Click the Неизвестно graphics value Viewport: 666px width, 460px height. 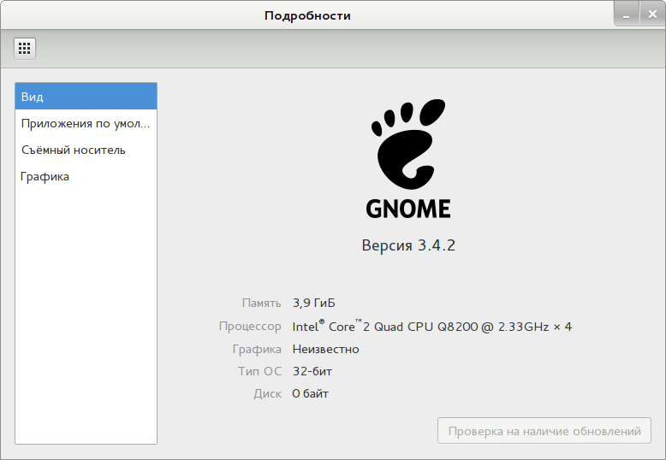click(326, 349)
